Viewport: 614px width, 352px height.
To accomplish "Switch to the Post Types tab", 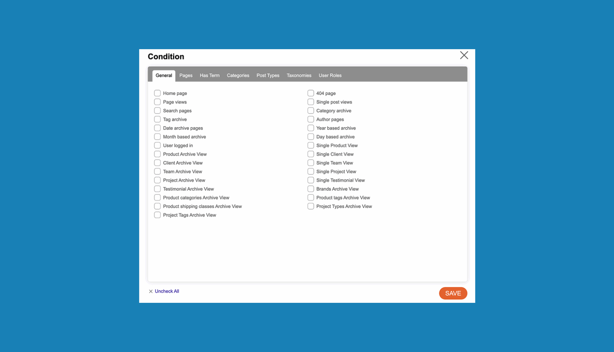I will [x=268, y=75].
